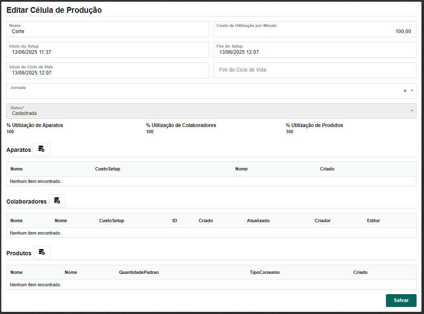
Task: Click the Criado header in Aparatos table
Action: (327, 169)
